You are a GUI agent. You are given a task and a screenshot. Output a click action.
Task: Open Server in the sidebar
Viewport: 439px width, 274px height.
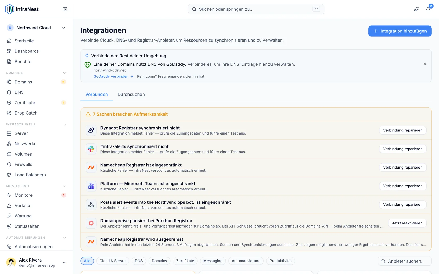pyautogui.click(x=36, y=133)
